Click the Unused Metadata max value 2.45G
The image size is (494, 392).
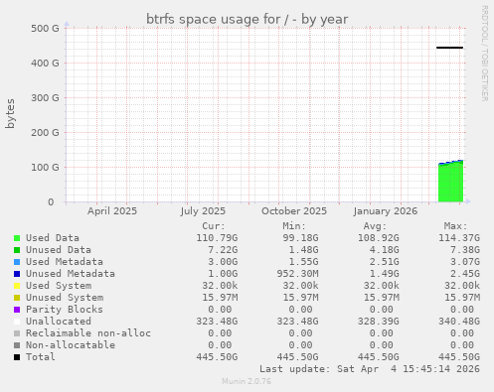[465, 274]
